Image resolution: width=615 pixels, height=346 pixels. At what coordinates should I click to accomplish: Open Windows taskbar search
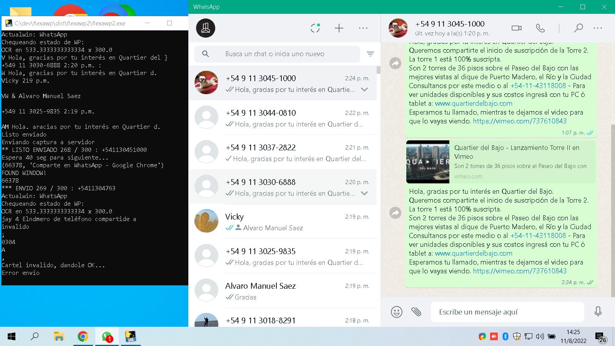(x=35, y=337)
